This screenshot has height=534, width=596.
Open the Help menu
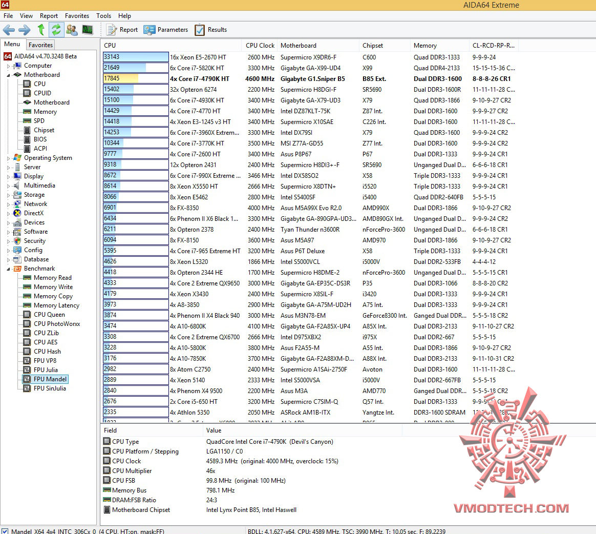coord(124,15)
